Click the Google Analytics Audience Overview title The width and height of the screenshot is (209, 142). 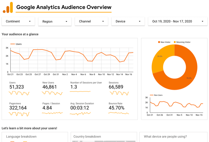tap(64, 7)
